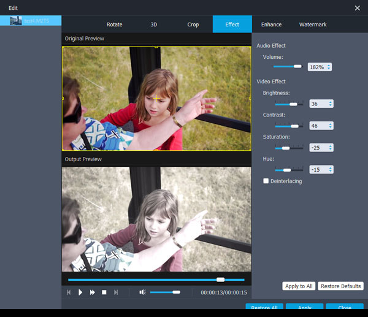Click the Audio Effect heading
Viewport: 368px width, 317px height.
click(271, 45)
